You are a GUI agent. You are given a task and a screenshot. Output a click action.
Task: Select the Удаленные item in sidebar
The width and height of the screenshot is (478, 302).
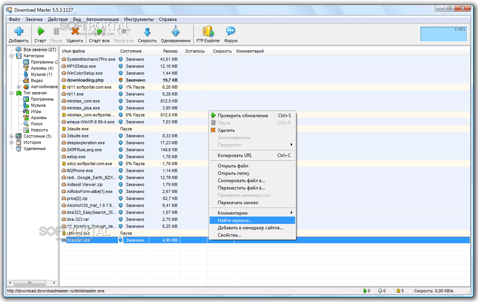[x=34, y=148]
